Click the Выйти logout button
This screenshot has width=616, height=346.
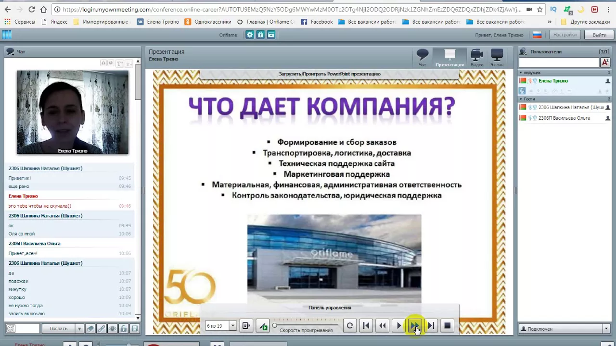coord(600,35)
